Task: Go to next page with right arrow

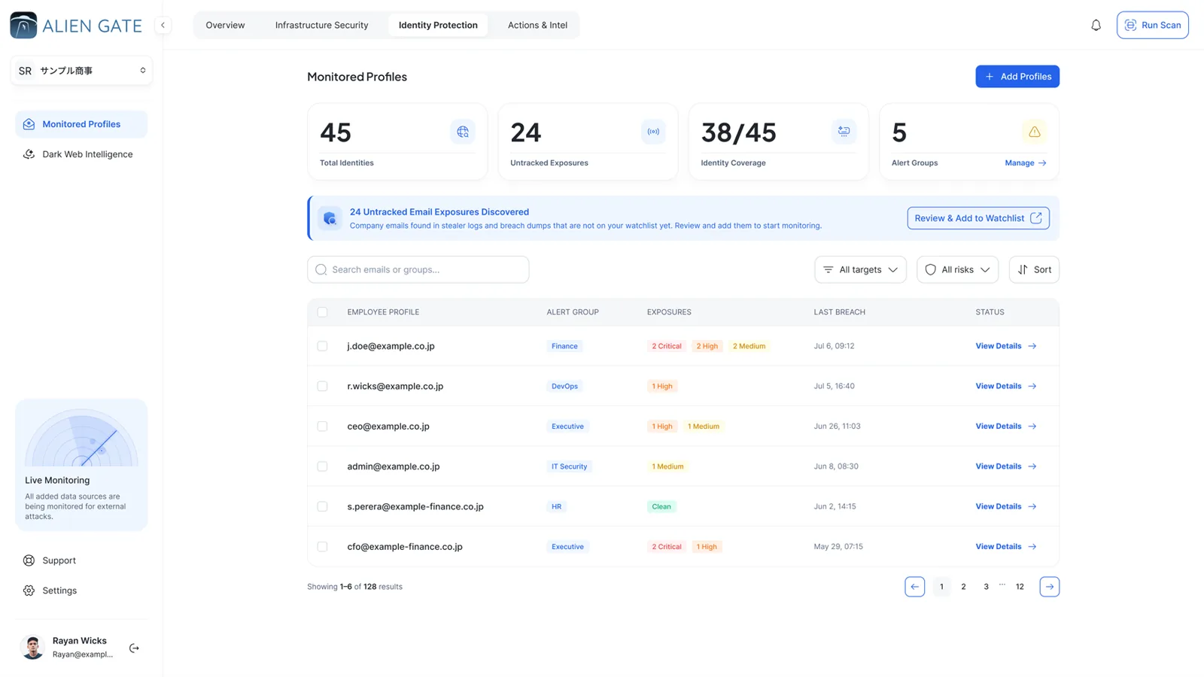Action: pyautogui.click(x=1049, y=587)
